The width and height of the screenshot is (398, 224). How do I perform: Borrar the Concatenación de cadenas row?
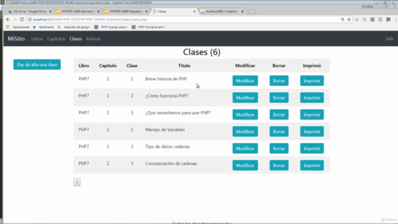[279, 166]
